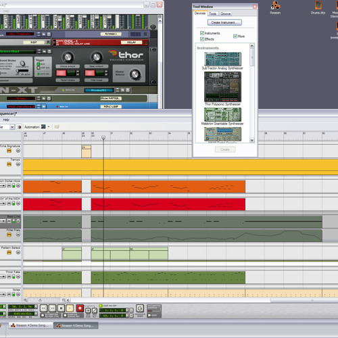Click the Create Instrument button
The image size is (338, 338).
[x=224, y=22]
